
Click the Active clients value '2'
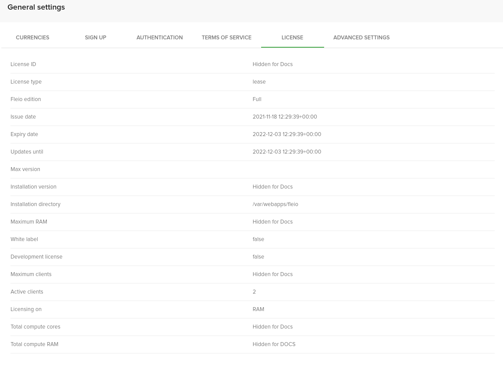pyautogui.click(x=254, y=292)
